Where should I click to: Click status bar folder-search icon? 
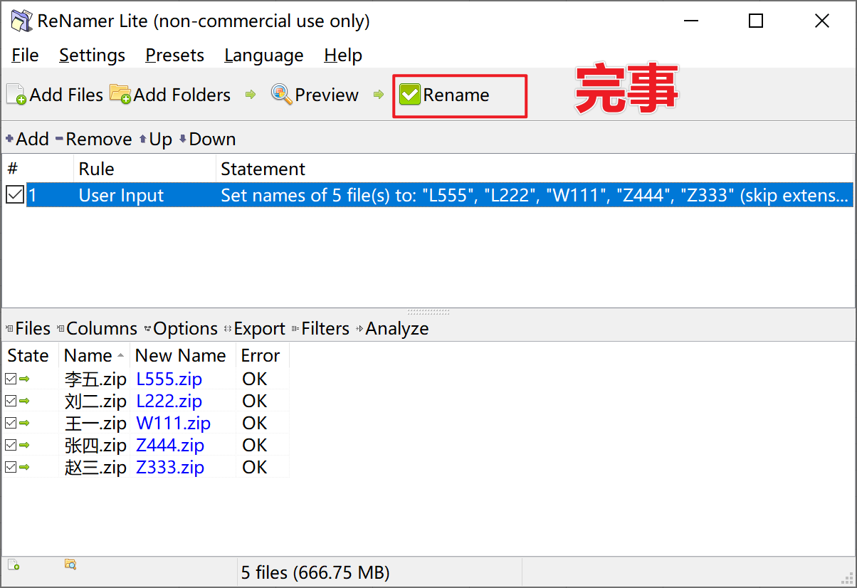pyautogui.click(x=70, y=565)
